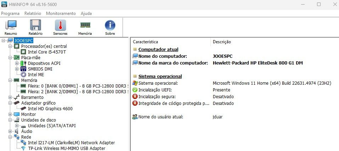339x151 pixels.
Task: Expand the Dispositivos ACPI node
Action: pos(17,63)
